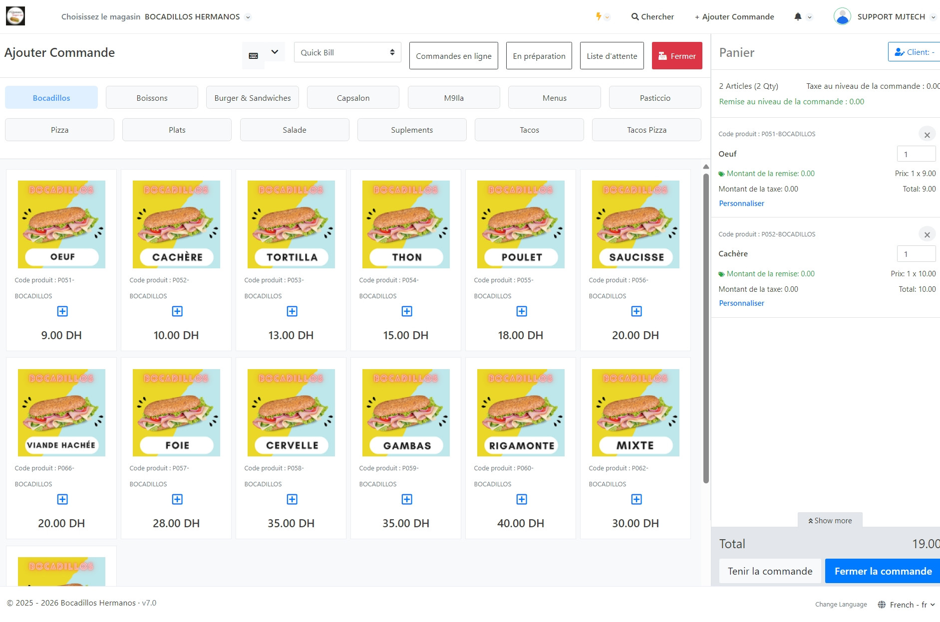
Task: Click quantity field for Cachère
Action: [916, 254]
